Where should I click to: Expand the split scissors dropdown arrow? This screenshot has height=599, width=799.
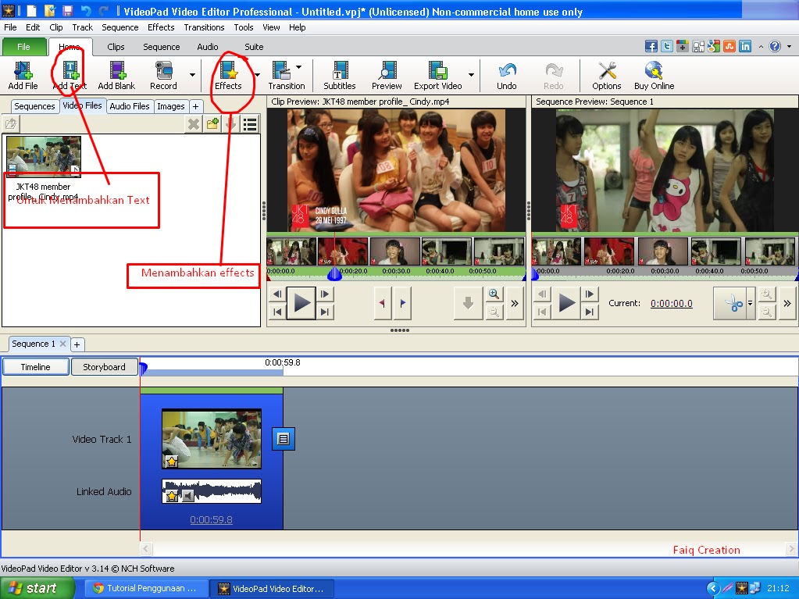coord(750,304)
